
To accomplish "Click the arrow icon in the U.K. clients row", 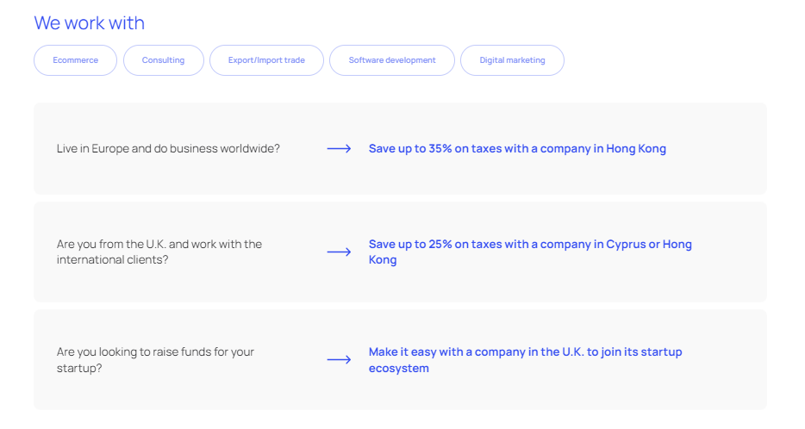I will tap(339, 252).
